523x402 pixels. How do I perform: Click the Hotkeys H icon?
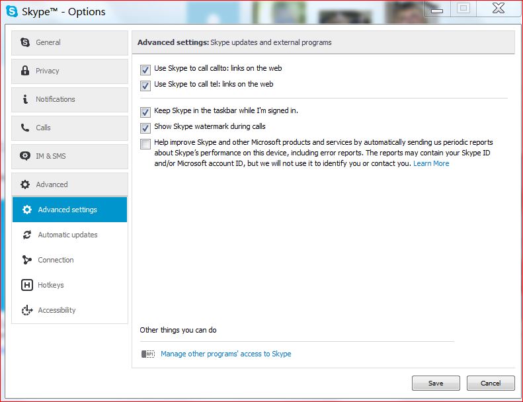click(27, 285)
